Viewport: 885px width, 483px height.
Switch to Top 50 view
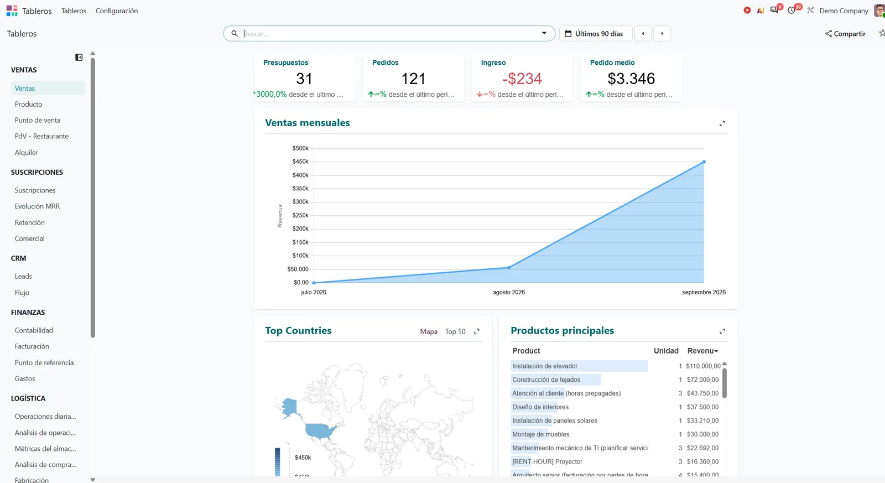455,331
